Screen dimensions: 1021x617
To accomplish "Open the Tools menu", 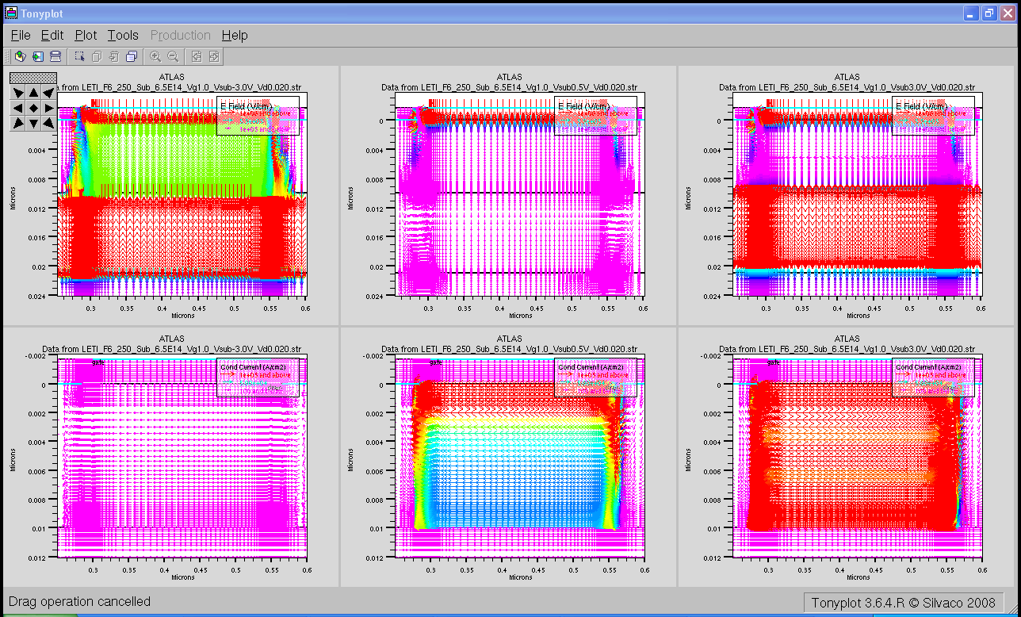I will [x=123, y=35].
